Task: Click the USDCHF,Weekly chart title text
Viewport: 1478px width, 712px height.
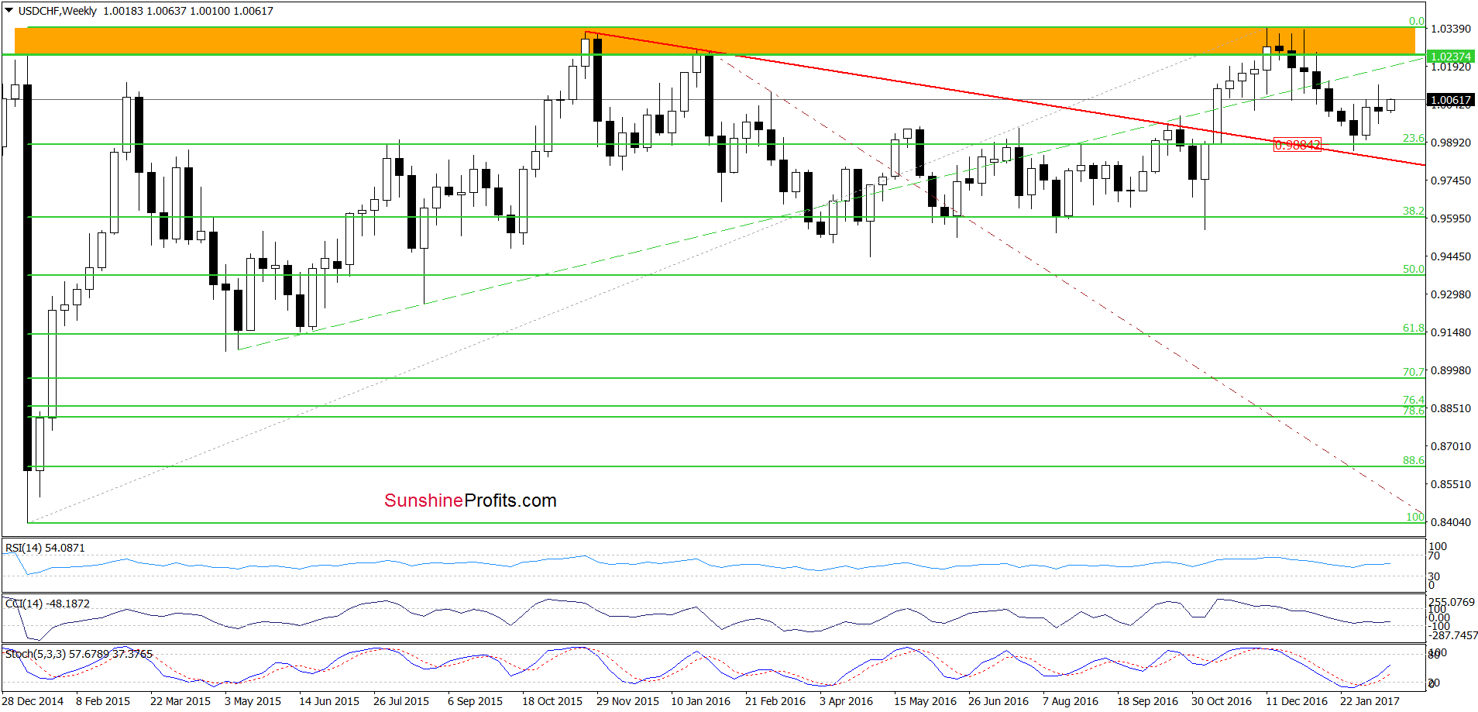Action: click(57, 11)
